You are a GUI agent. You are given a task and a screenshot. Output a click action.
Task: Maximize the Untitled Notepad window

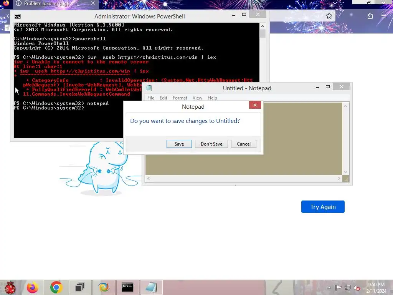click(328, 86)
